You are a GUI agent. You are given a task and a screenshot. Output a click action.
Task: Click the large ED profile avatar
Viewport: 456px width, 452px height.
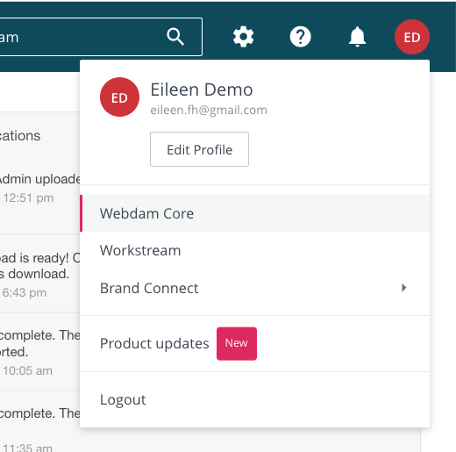point(119,97)
